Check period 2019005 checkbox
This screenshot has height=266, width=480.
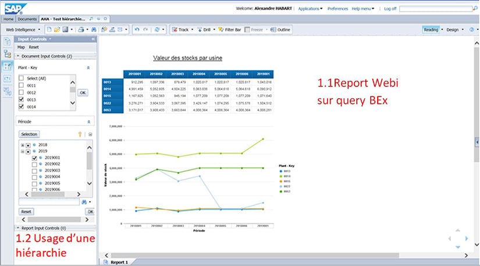click(34, 184)
